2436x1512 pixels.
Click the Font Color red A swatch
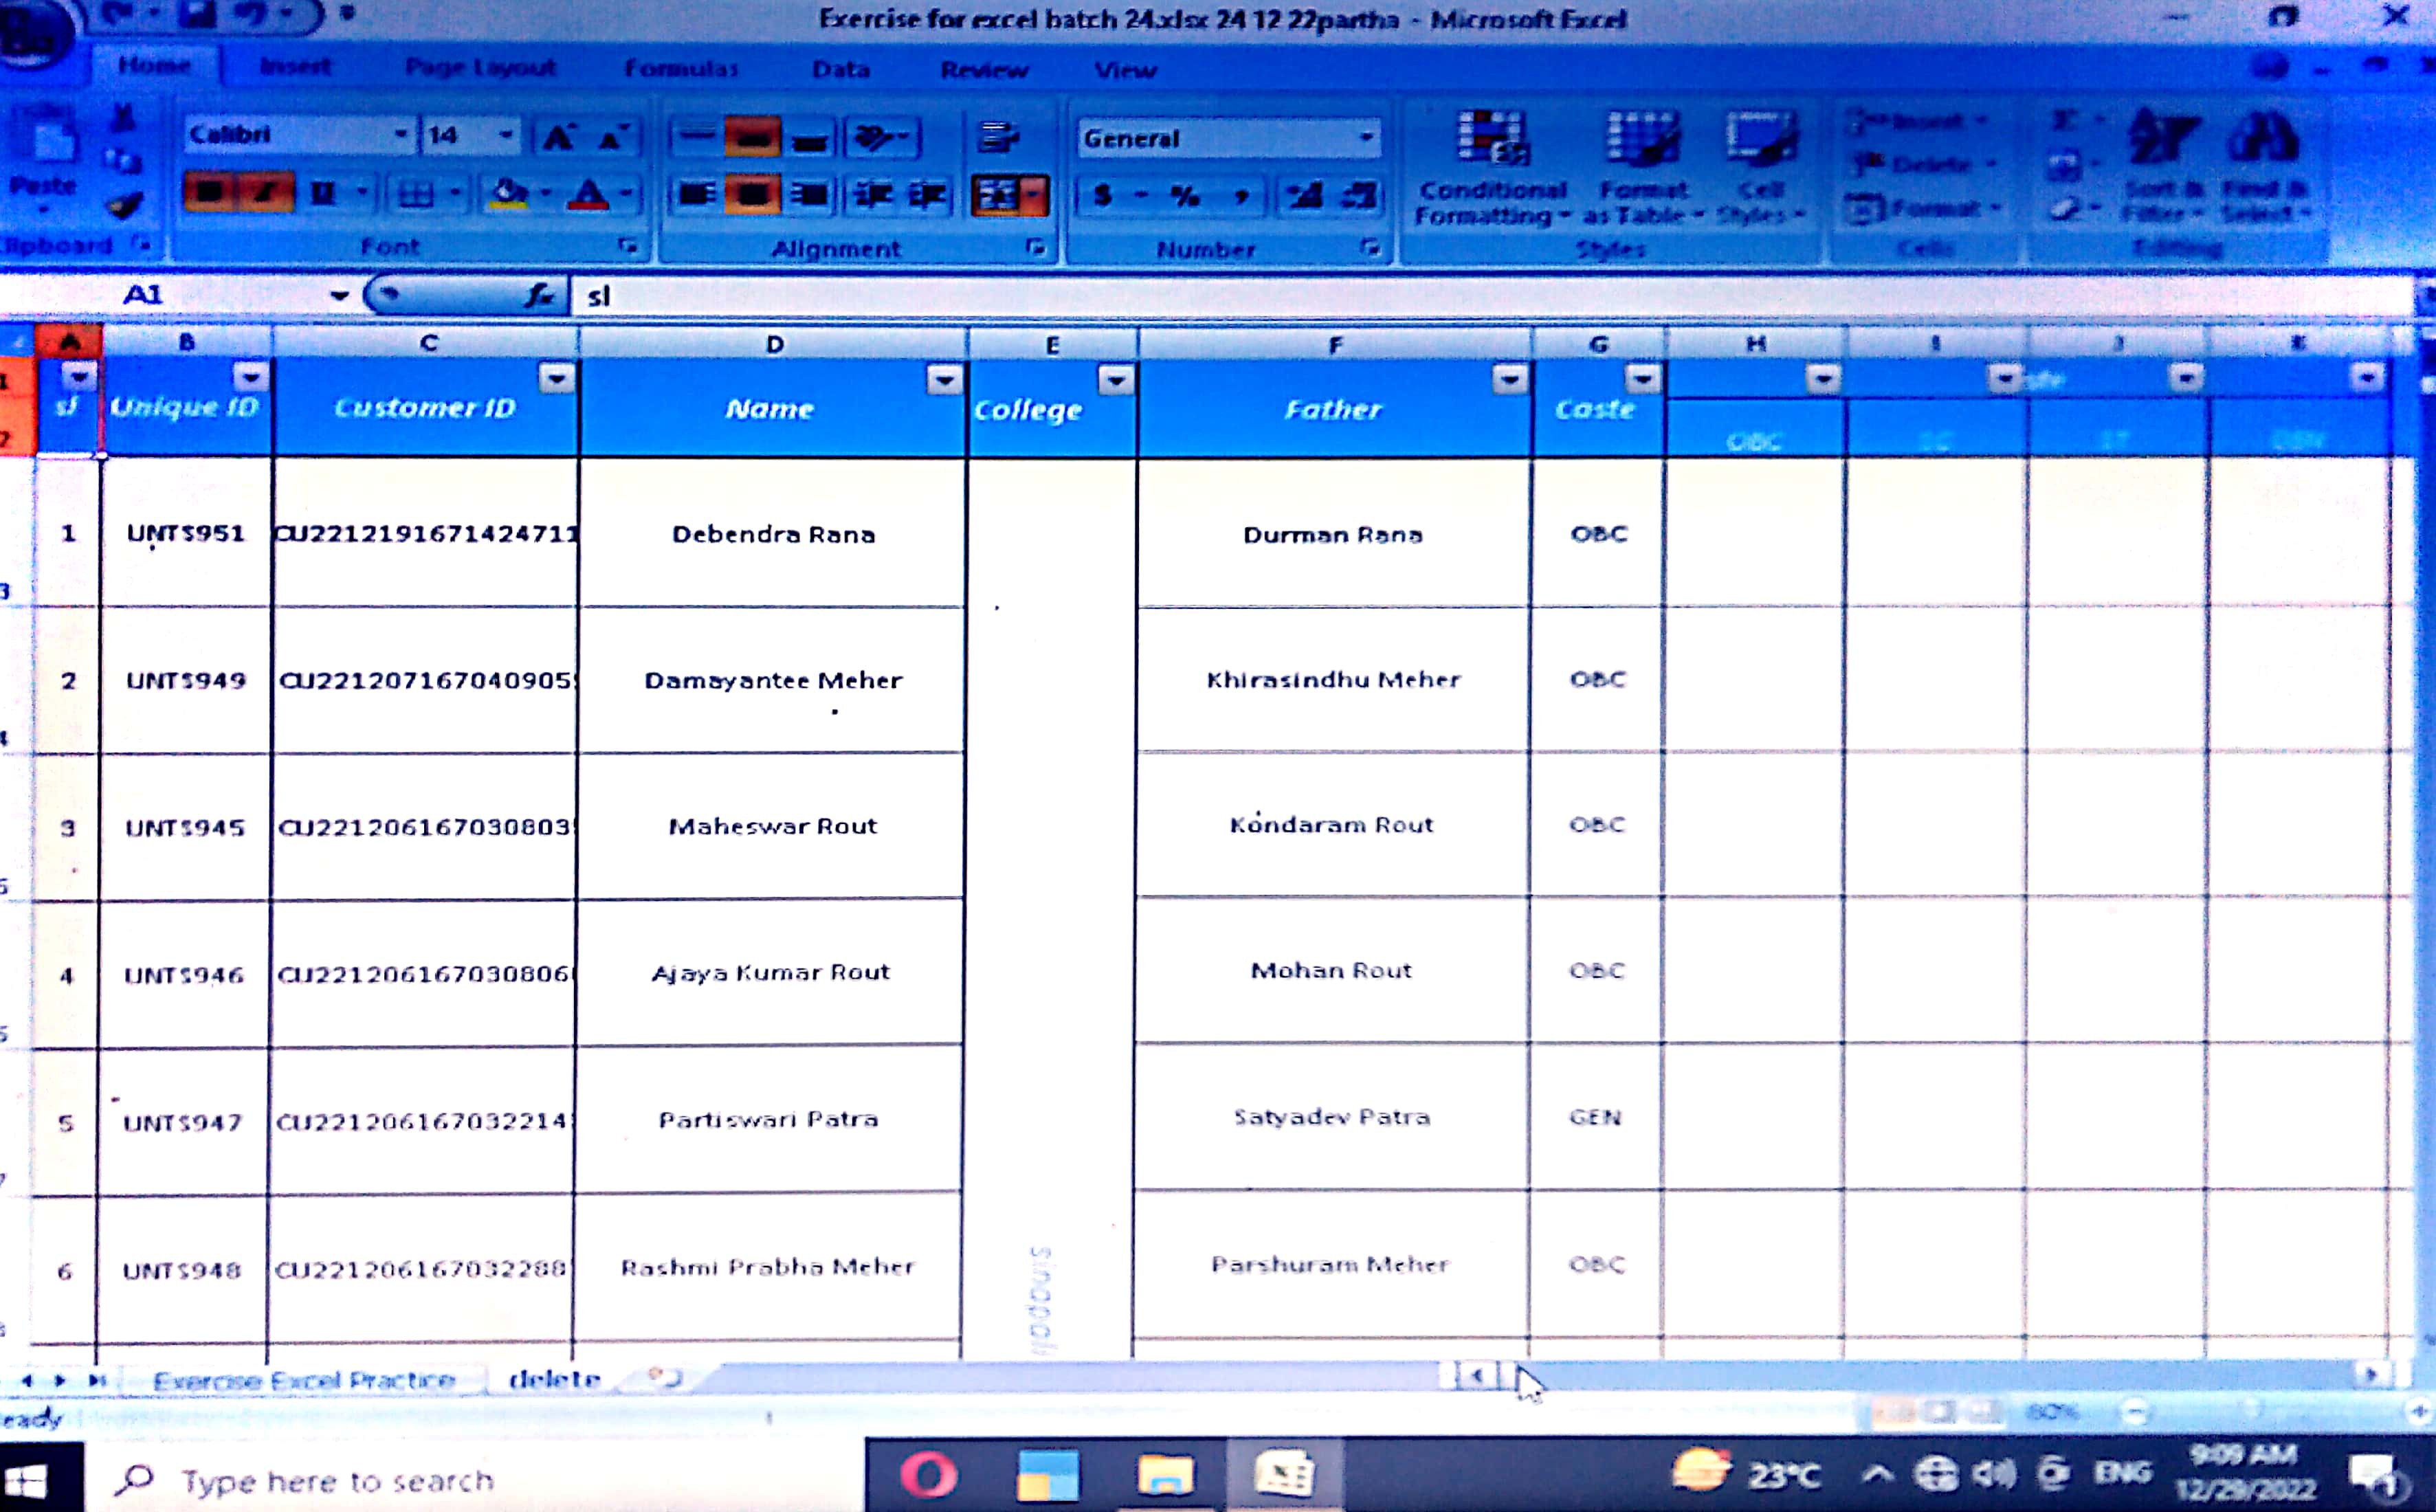pyautogui.click(x=588, y=194)
